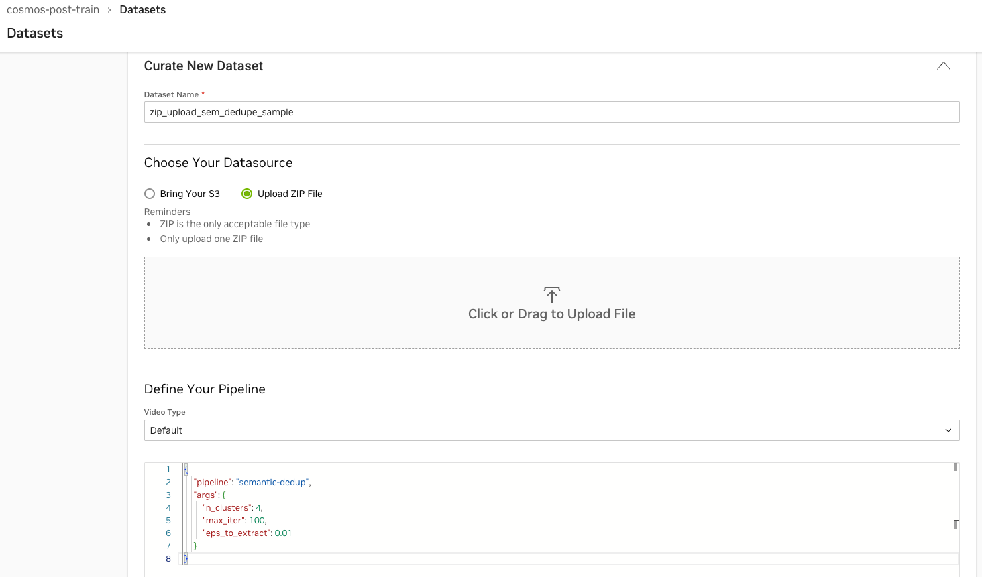Click the Video Type dropdown chevron
Screen dimensions: 982x577
[948, 430]
